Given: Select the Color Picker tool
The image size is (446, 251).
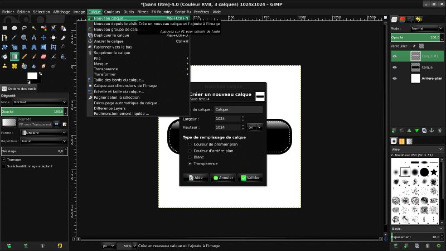Looking at the screenshot, I should (x=14, y=37).
